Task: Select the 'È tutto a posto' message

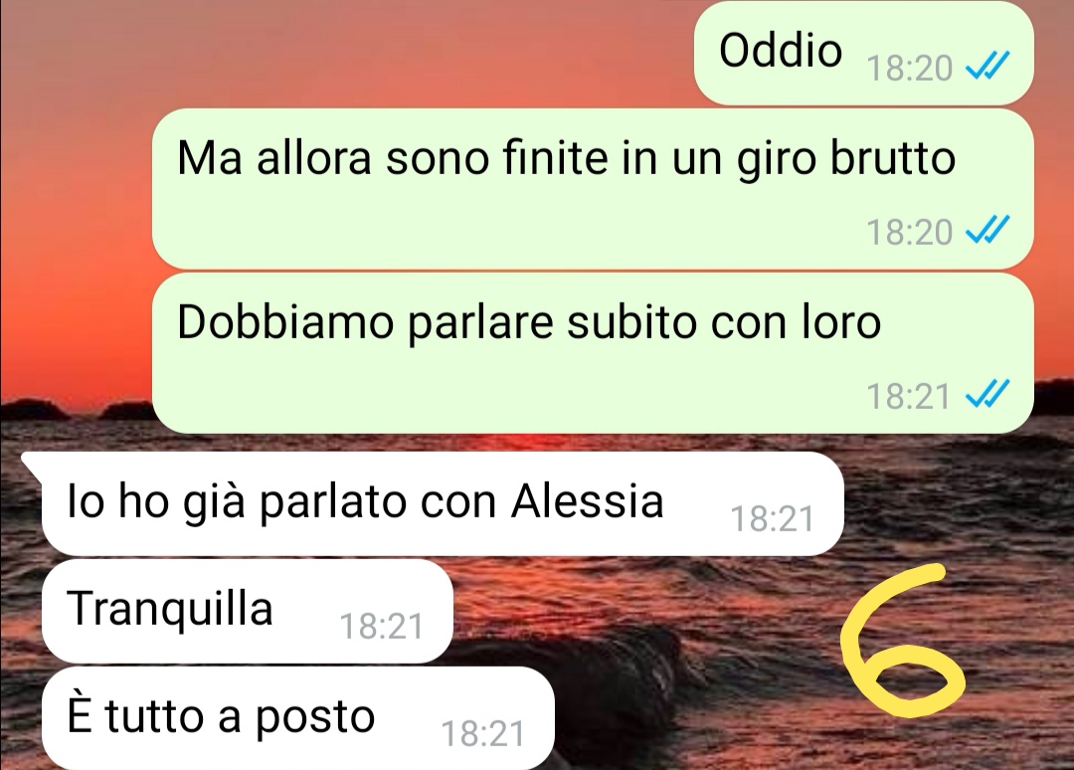Action: tap(298, 718)
